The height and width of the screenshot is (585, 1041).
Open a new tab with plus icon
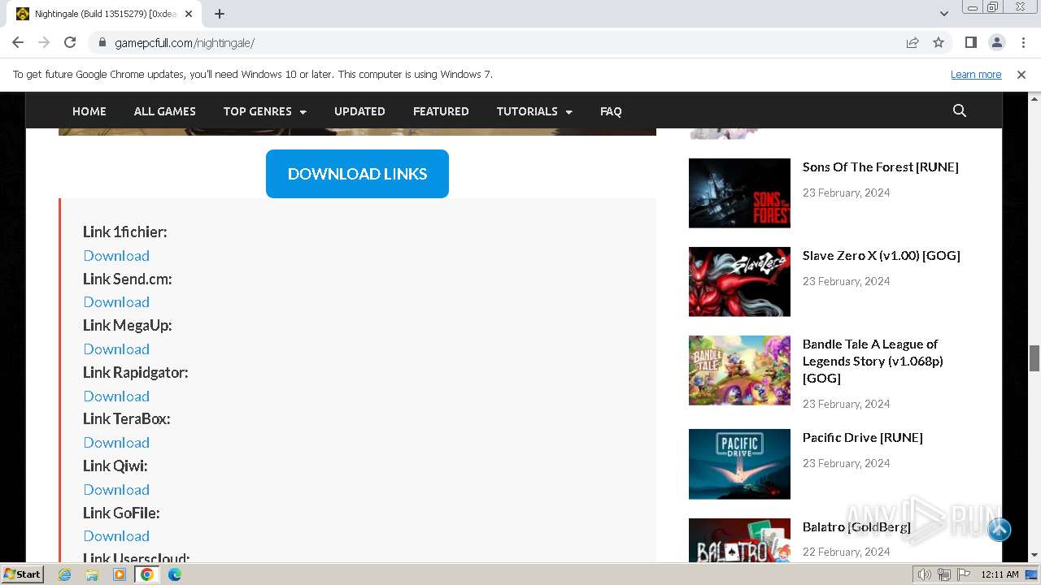[220, 14]
